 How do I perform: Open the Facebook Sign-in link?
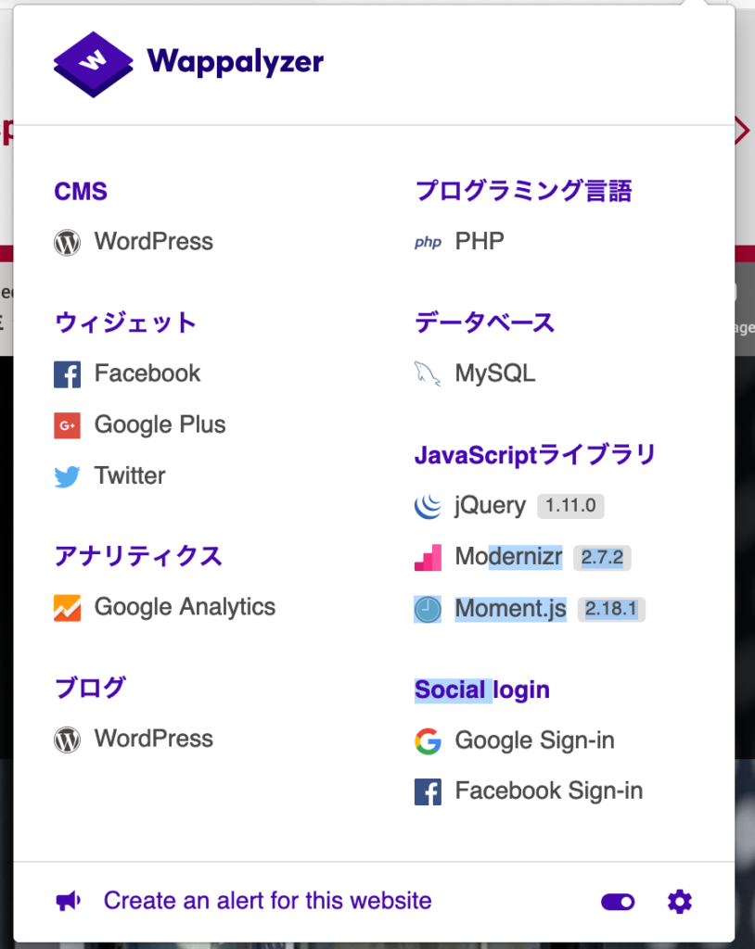[549, 791]
